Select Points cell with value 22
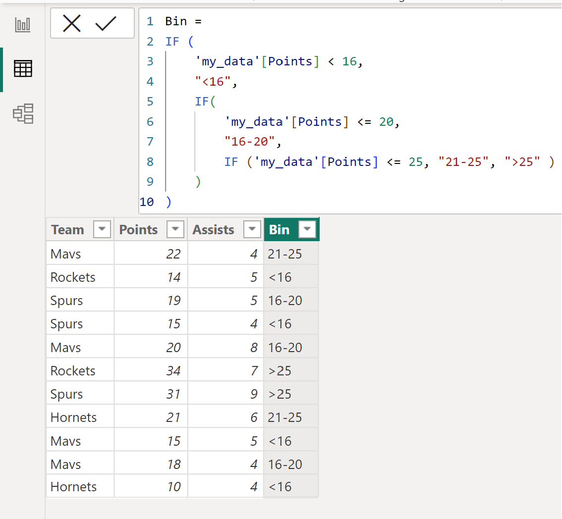 (151, 254)
